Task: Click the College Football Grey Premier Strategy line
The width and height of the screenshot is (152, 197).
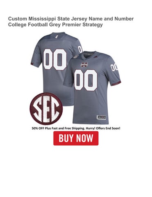Action: pos(55,25)
